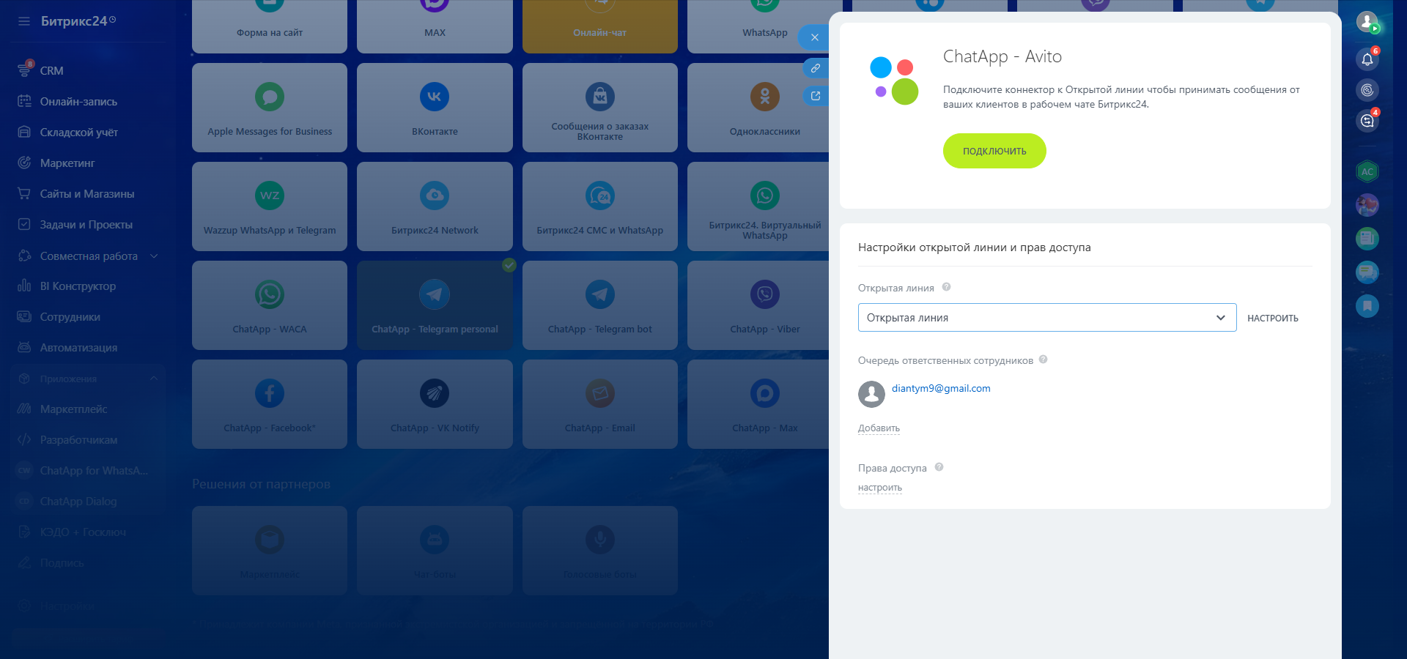Click НАСТРОИТЬ next to open line selector
This screenshot has width=1407, height=659.
click(x=1272, y=319)
